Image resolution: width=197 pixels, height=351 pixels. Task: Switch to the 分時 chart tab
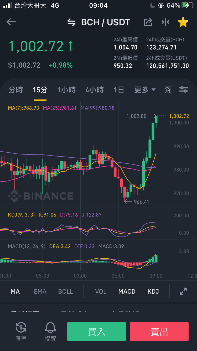pyautogui.click(x=16, y=90)
